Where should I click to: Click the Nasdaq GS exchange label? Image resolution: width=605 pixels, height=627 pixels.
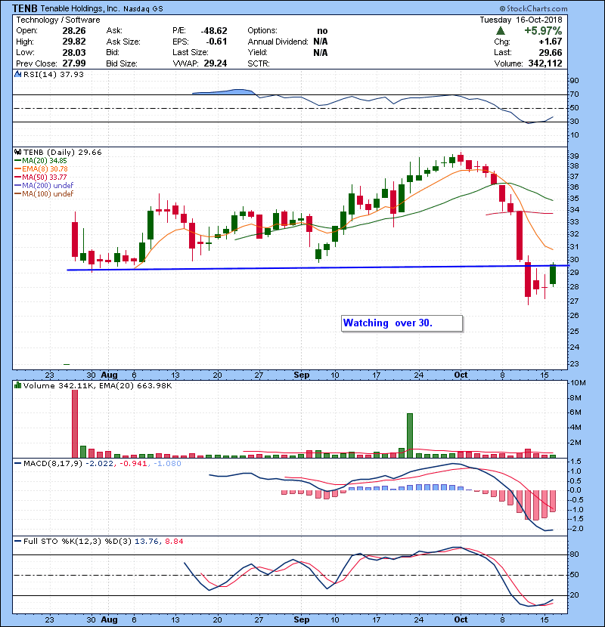click(143, 9)
